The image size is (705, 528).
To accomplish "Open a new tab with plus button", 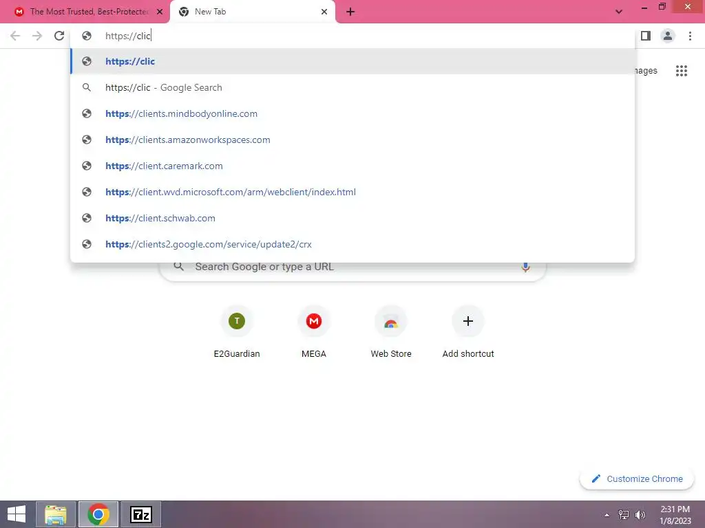I will [350, 12].
